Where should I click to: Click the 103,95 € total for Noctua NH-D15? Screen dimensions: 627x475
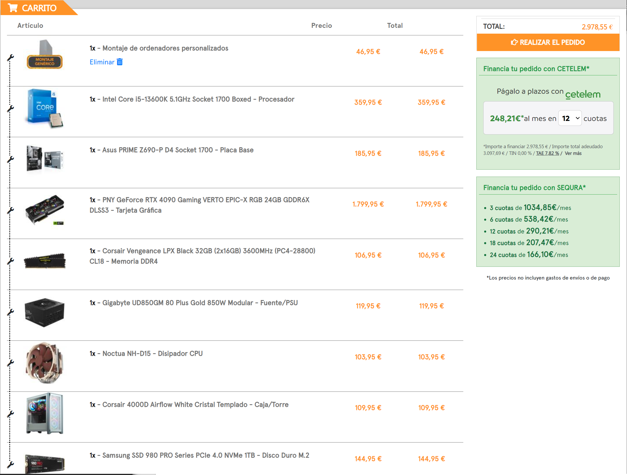(x=431, y=357)
